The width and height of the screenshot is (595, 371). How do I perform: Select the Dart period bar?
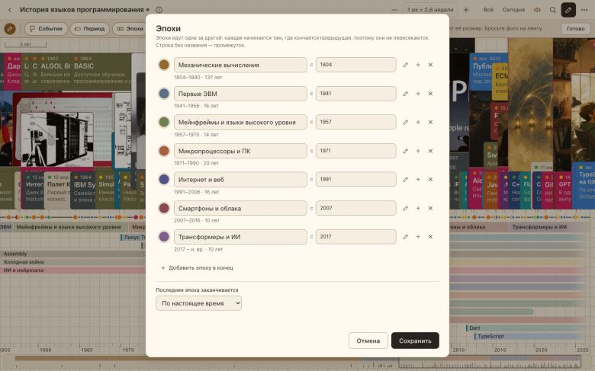pos(526,328)
